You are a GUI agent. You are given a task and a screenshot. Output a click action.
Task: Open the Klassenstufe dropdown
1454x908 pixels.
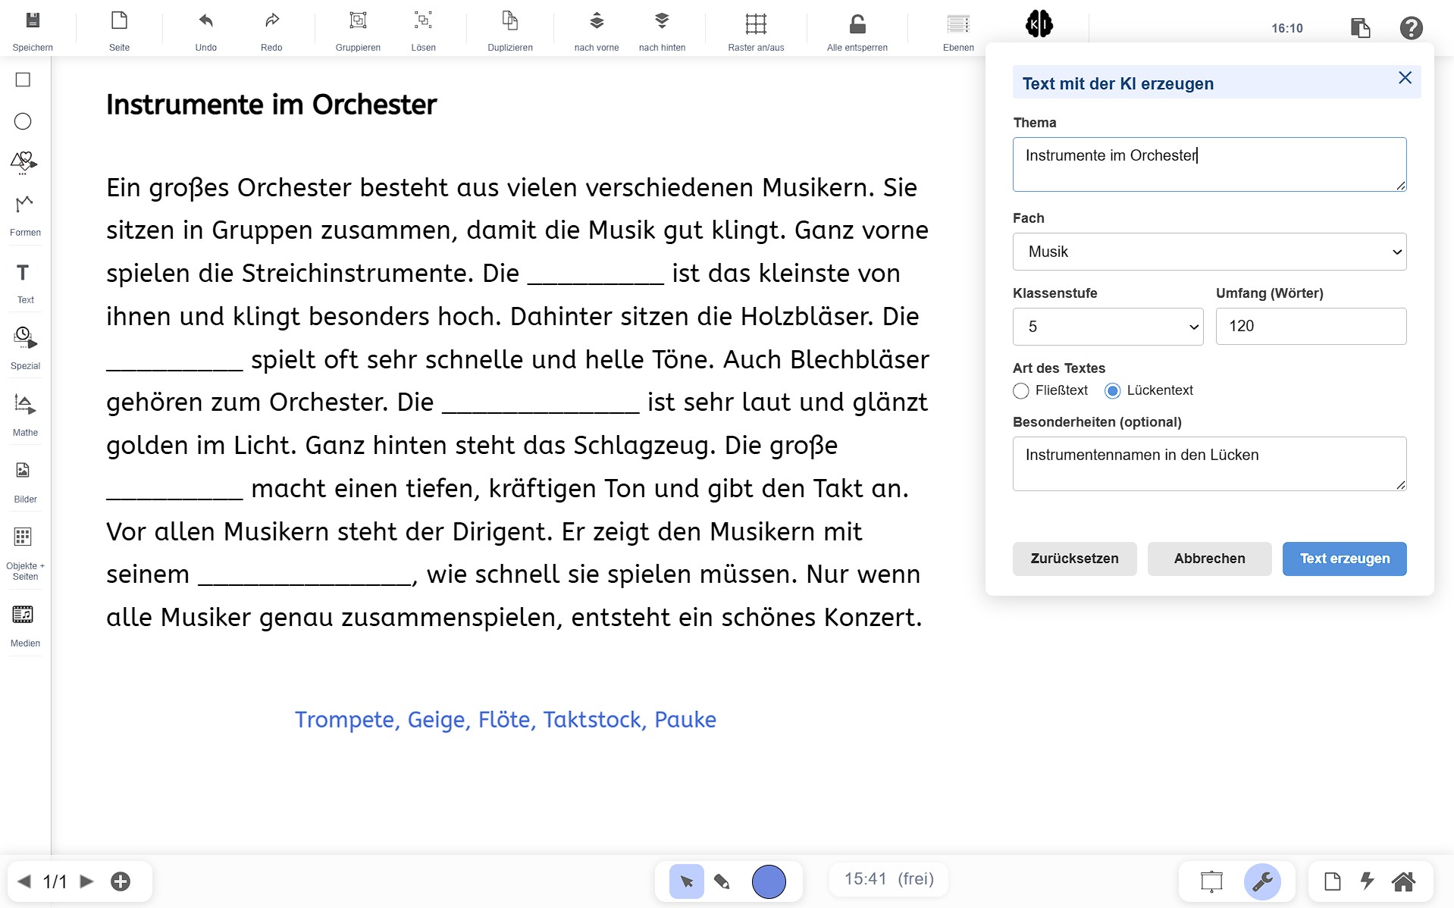pos(1108,327)
